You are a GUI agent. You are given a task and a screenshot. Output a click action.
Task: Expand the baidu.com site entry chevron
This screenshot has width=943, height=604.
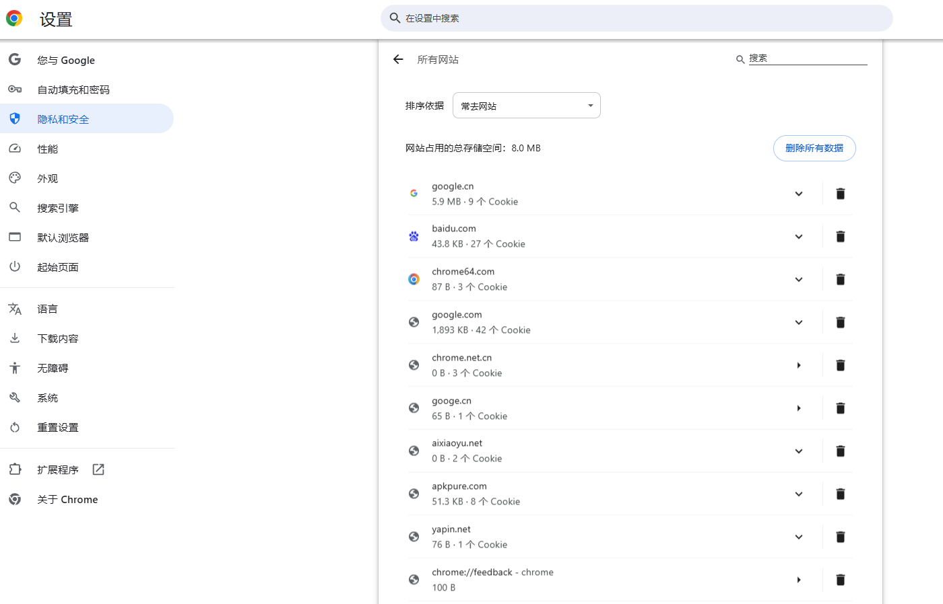(799, 237)
